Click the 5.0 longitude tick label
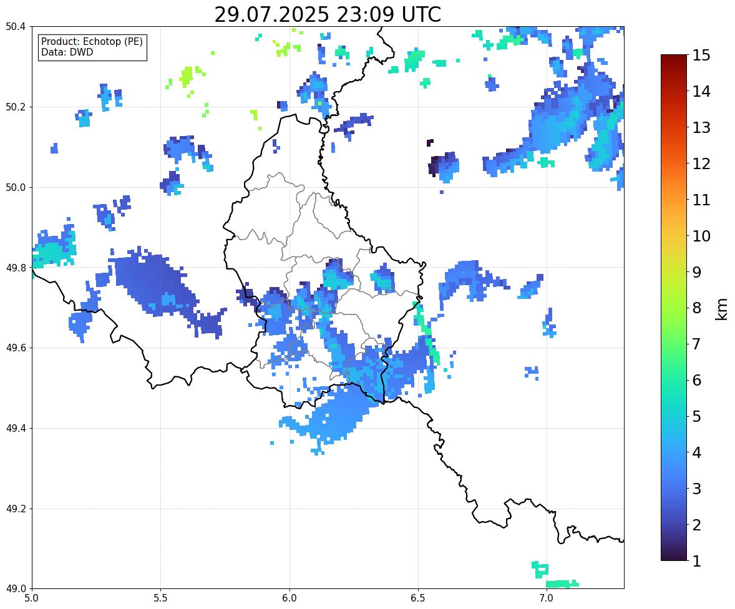The image size is (735, 609). (x=32, y=598)
